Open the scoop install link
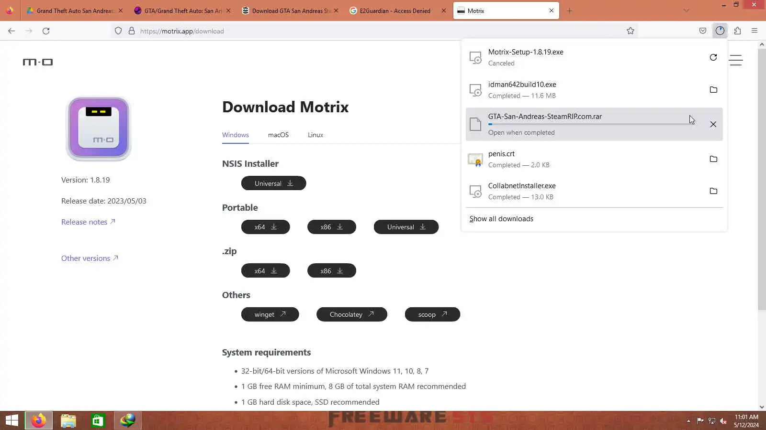The image size is (766, 430). click(432, 314)
